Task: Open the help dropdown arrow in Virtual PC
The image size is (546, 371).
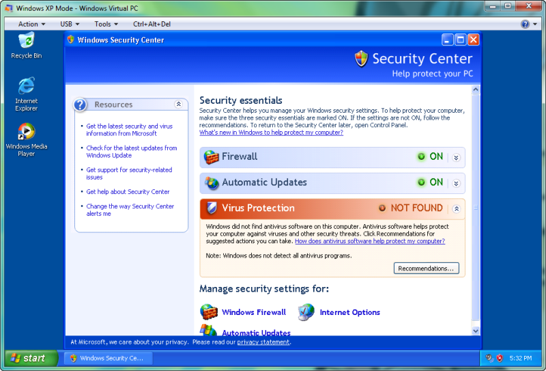Action: click(535, 24)
